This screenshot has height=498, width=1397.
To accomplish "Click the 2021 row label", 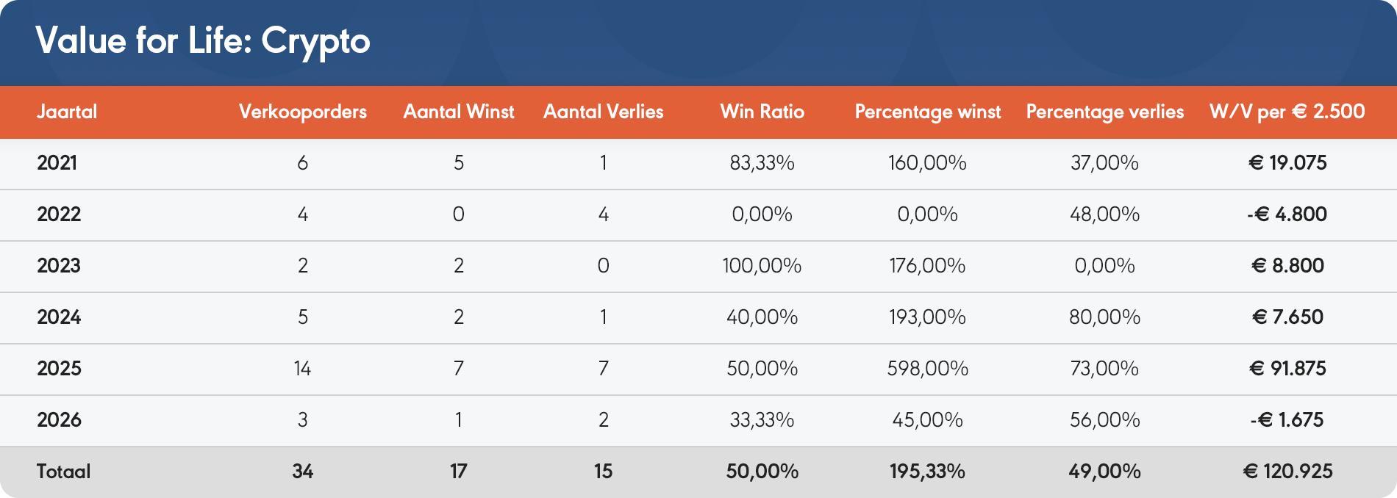I will (x=57, y=163).
